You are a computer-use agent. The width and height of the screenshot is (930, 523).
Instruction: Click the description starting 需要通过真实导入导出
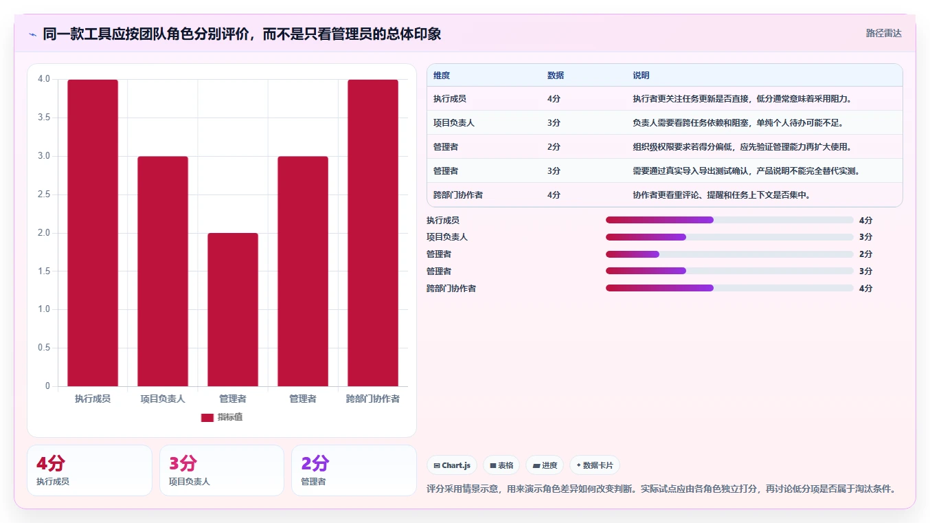(x=747, y=171)
